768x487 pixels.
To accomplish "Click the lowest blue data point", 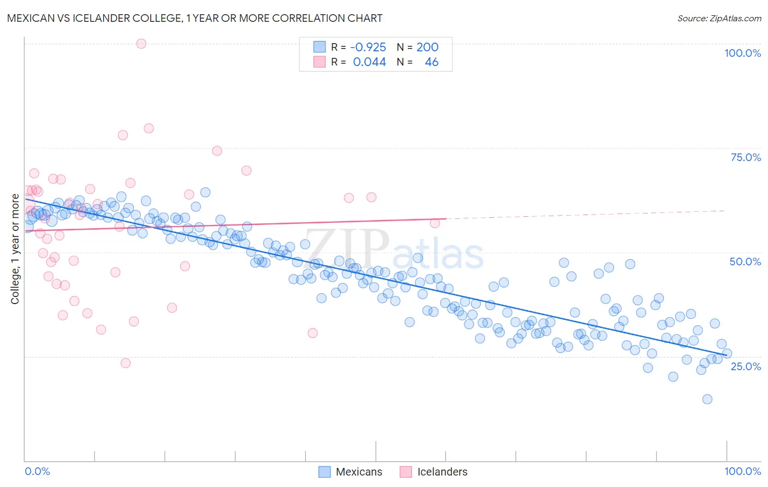I will pyautogui.click(x=707, y=399).
